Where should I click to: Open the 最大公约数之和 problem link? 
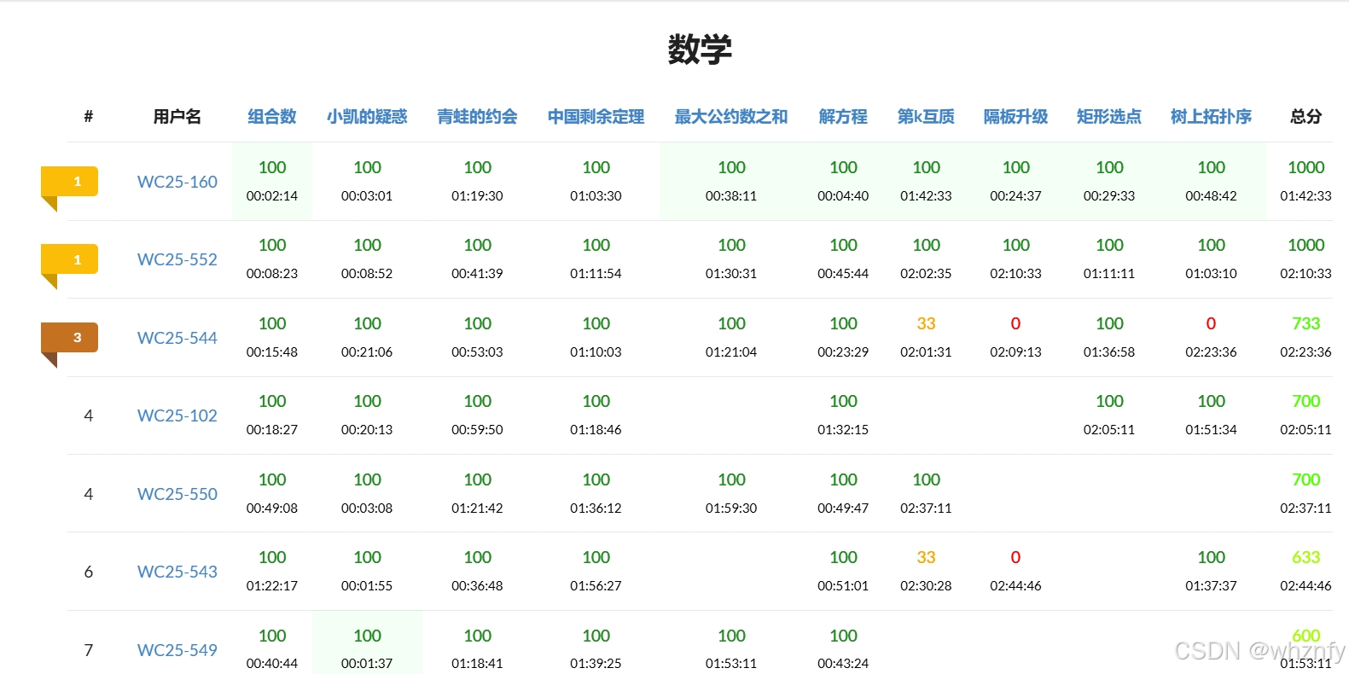point(731,116)
